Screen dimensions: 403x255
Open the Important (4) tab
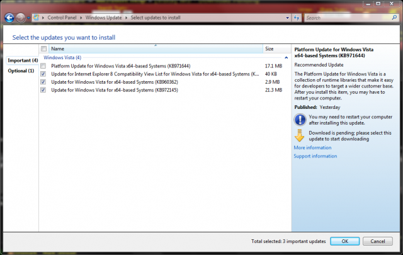23,60
